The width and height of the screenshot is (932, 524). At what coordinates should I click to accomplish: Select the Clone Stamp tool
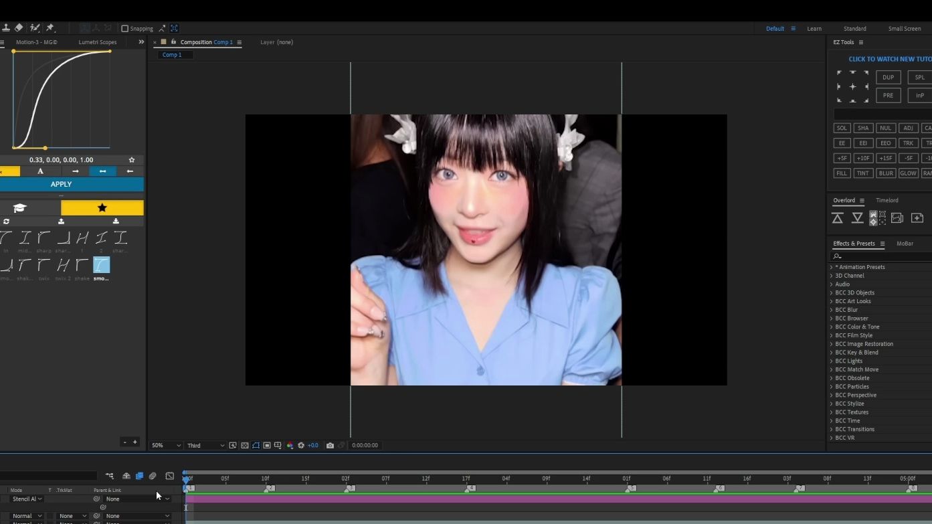[5, 28]
